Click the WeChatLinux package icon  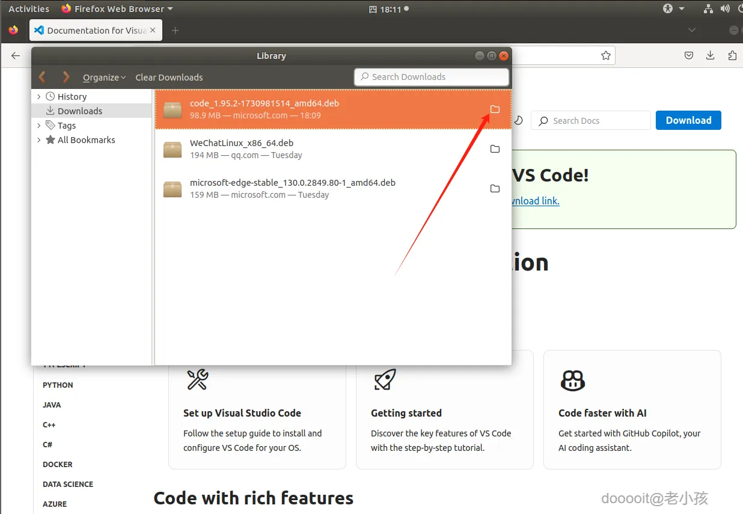173,149
